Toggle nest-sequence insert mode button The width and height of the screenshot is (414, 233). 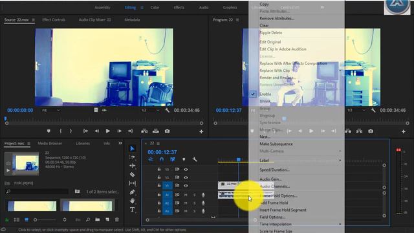pyautogui.click(x=151, y=159)
